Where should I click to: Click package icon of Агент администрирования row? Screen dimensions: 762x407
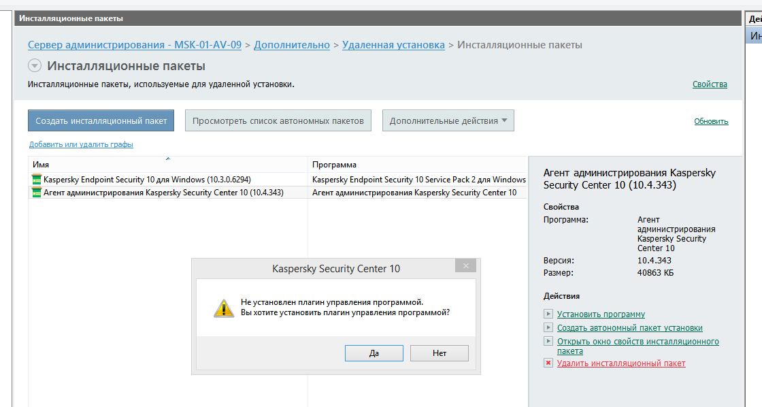click(x=37, y=193)
